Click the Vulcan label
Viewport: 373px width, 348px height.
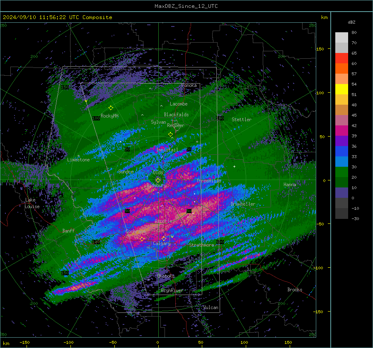211,307
